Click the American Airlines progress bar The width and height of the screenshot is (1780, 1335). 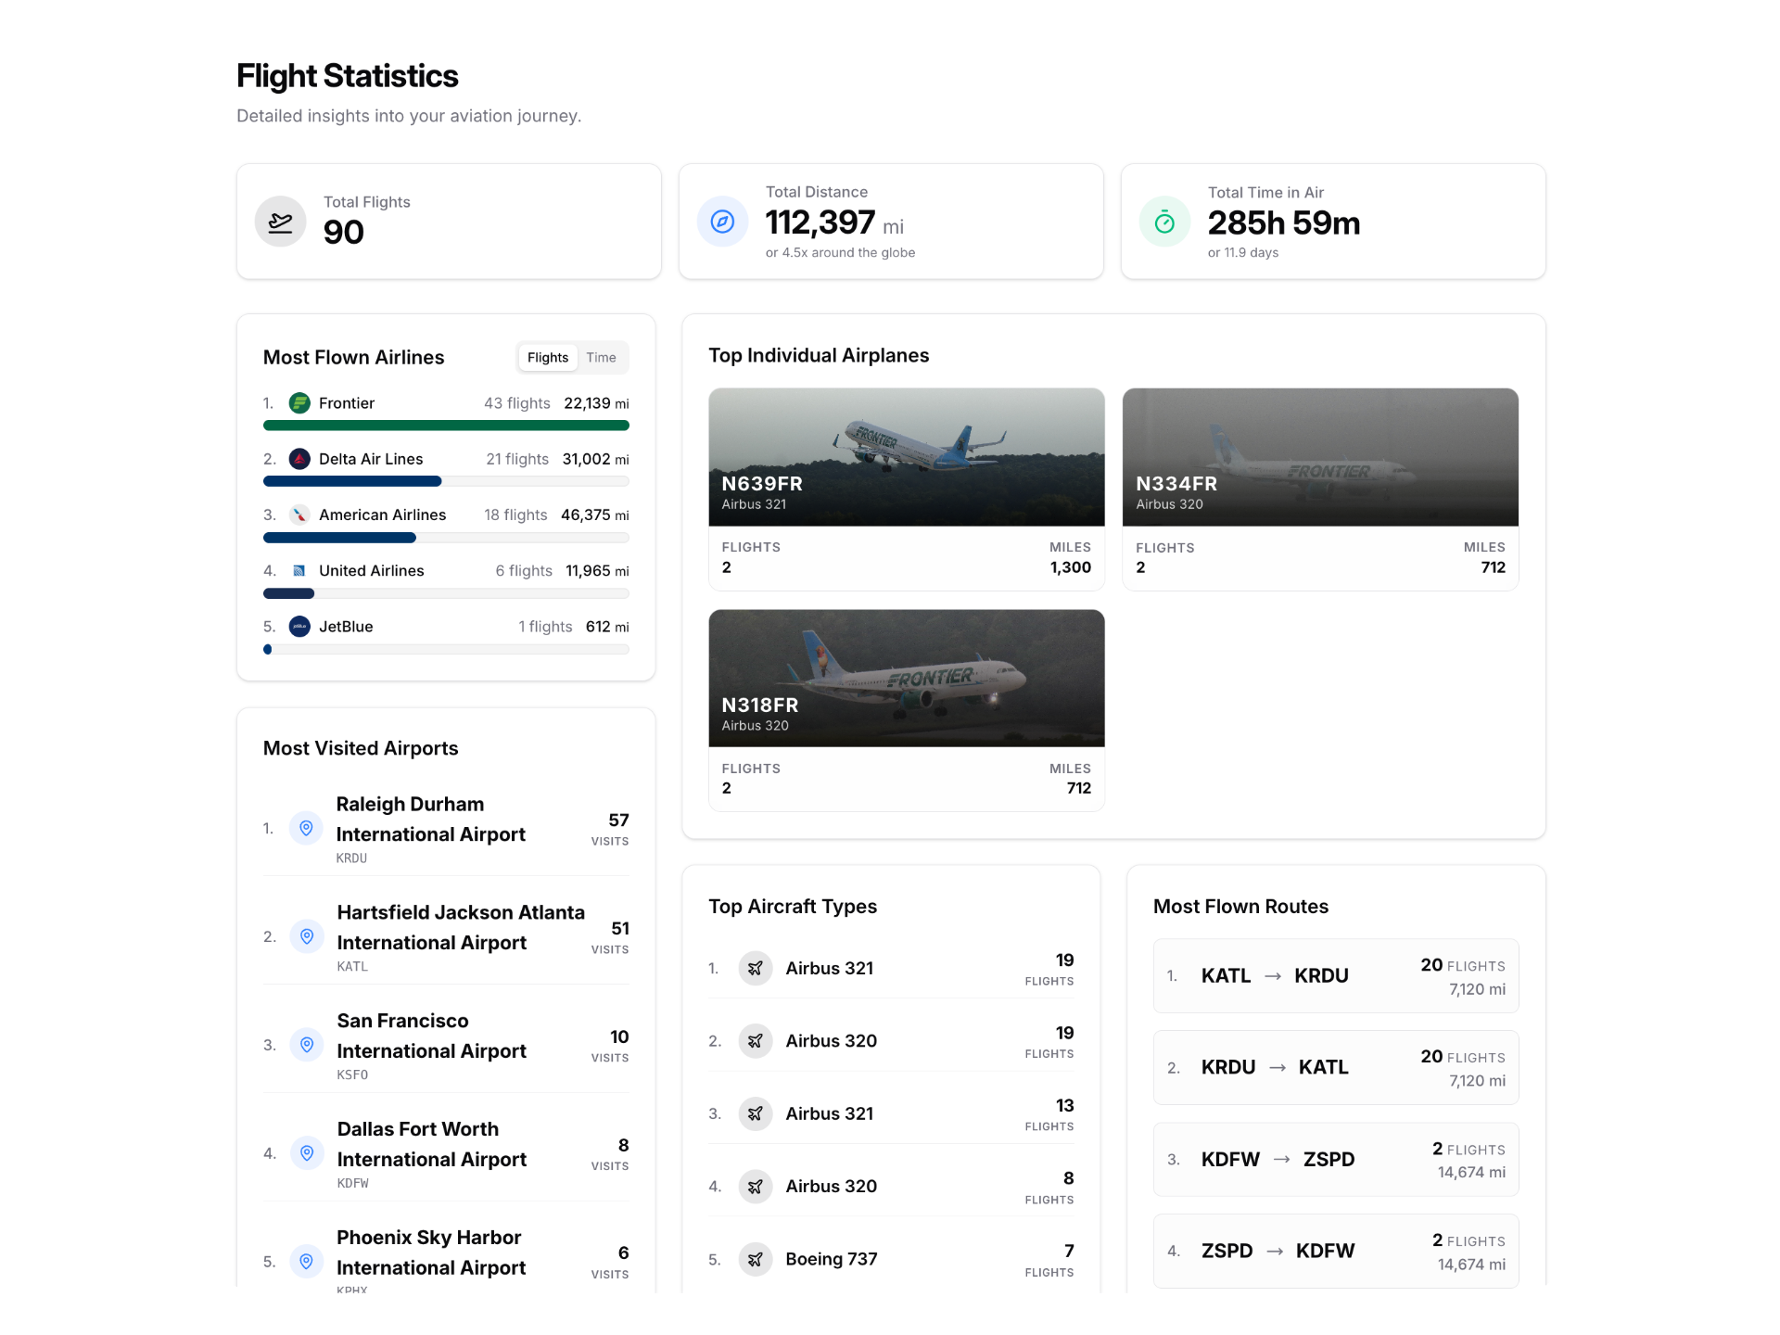coord(446,538)
